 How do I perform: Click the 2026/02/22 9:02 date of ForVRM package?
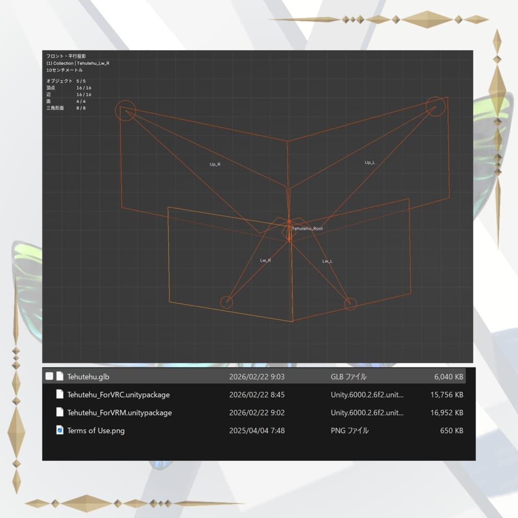(256, 412)
